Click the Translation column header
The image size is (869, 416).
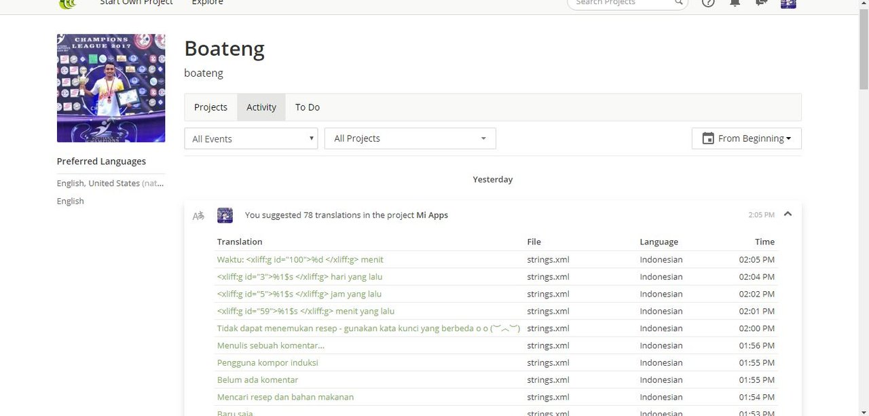(x=240, y=242)
